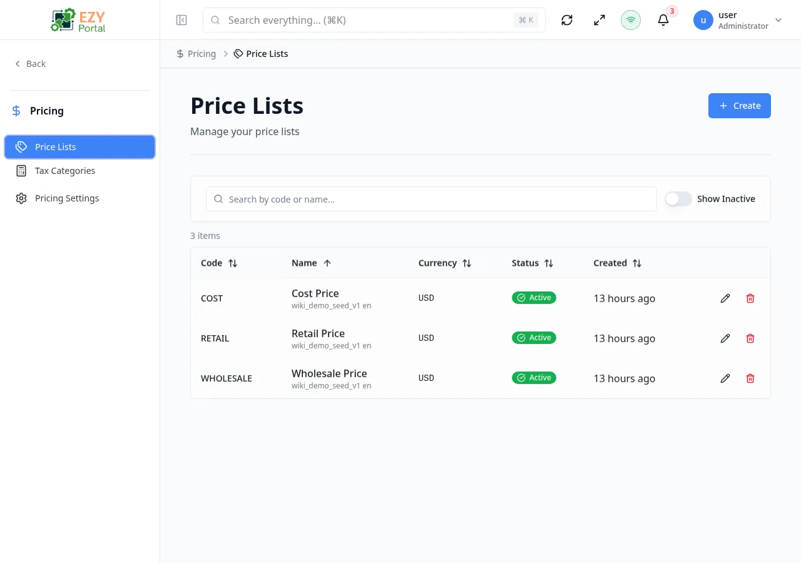Edit the WHOLESALE price list pencil icon
Image resolution: width=801 pixels, height=563 pixels.
tap(725, 378)
